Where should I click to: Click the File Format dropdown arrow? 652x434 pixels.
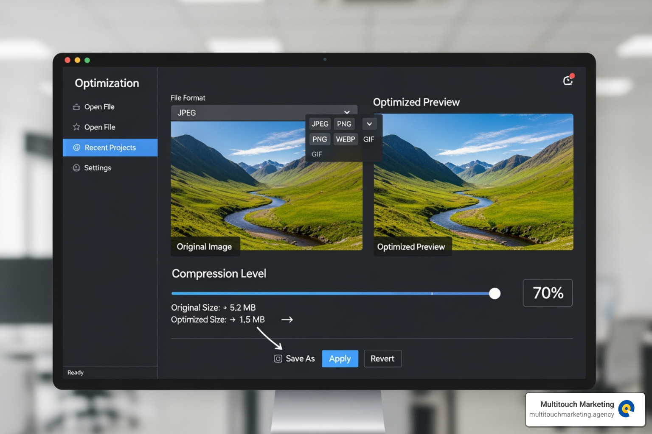pos(347,111)
